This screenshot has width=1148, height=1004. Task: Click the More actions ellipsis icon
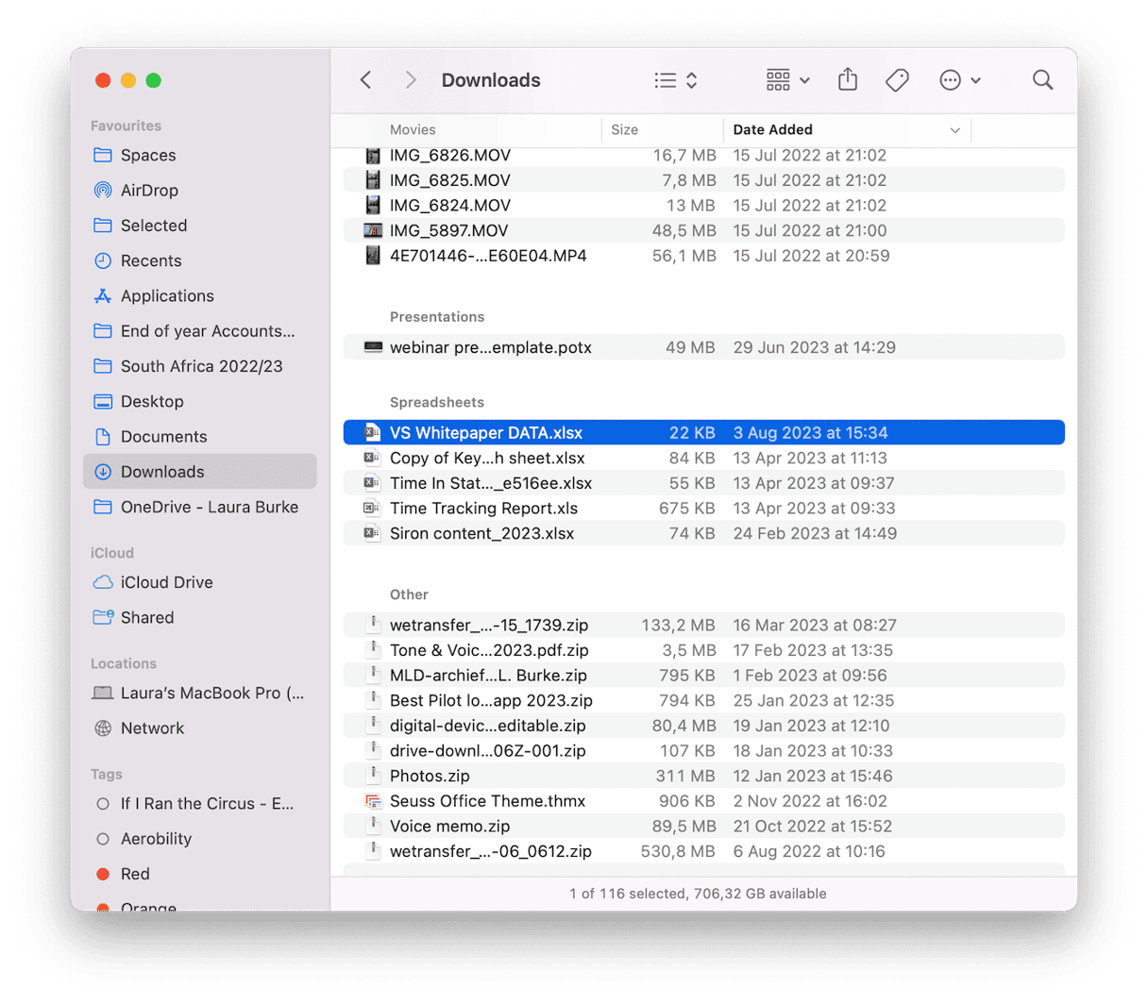click(x=950, y=79)
